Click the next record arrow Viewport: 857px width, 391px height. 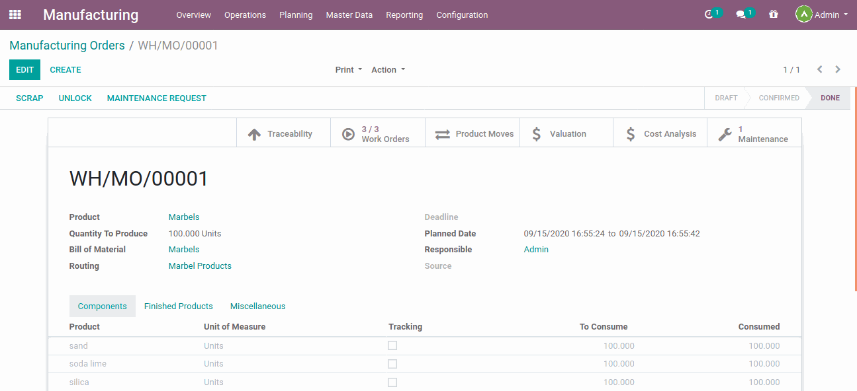point(838,69)
